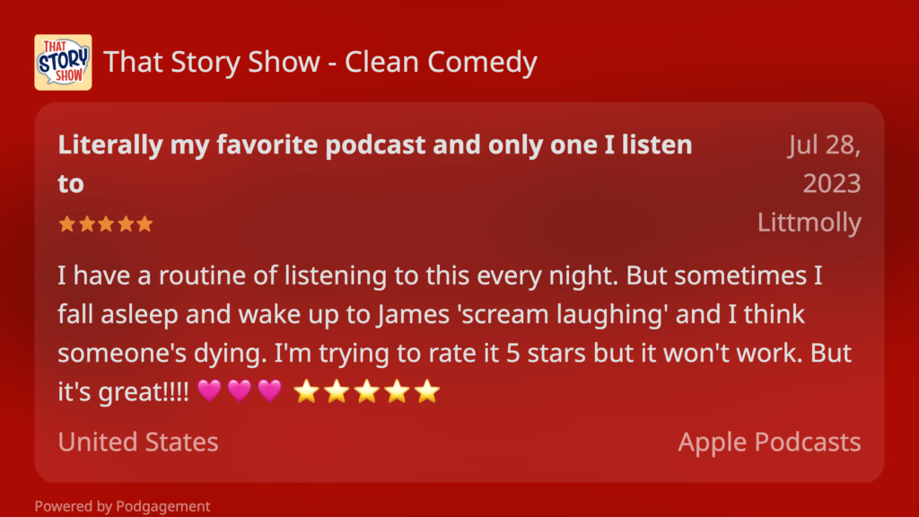The width and height of the screenshot is (919, 517).
Task: Click the first yellow star emoji in review text
Action: click(306, 391)
